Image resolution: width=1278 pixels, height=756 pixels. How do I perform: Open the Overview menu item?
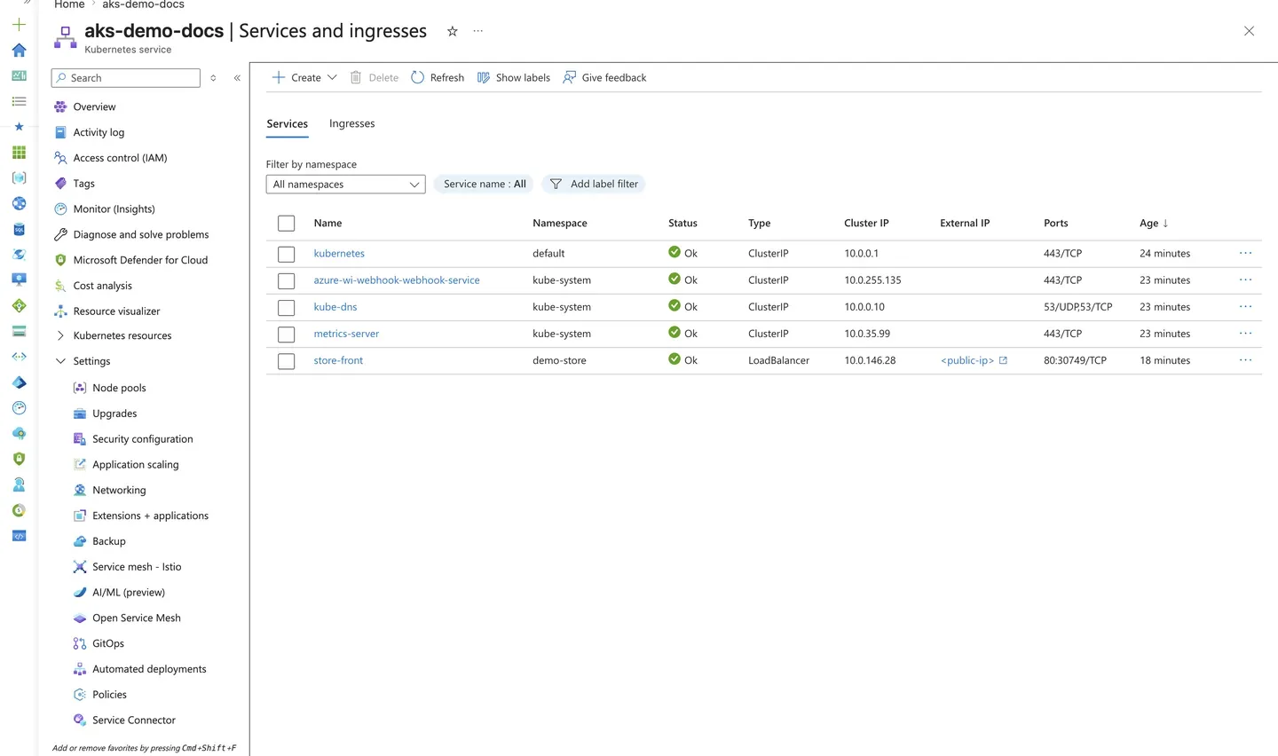[94, 106]
